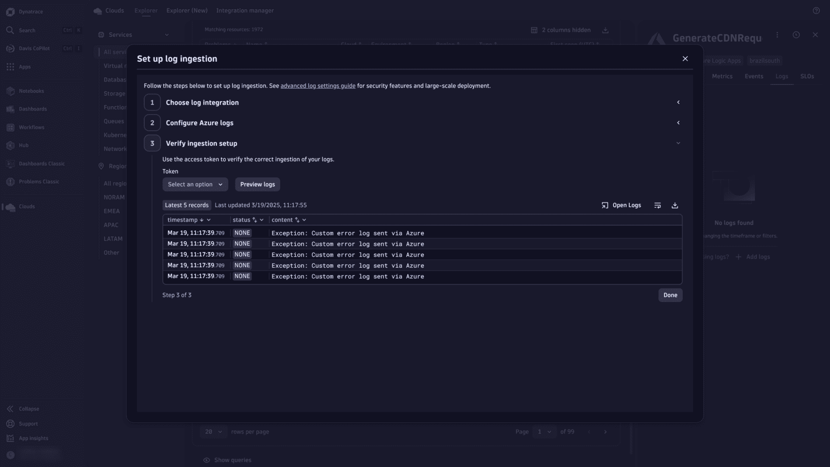Click the format records icon near Open Logs
The height and width of the screenshot is (467, 830).
(x=657, y=205)
